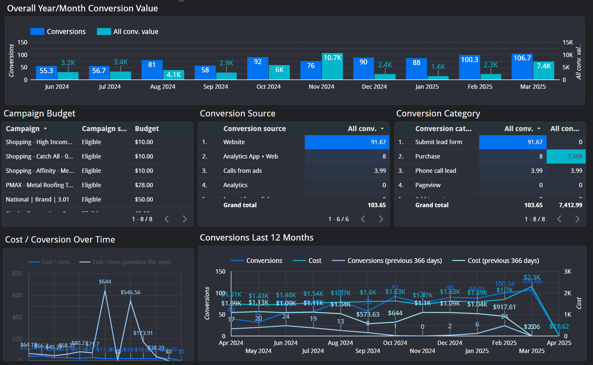593x365 pixels.
Task: Open the Campaign column sort dropdown
Action: 45,128
